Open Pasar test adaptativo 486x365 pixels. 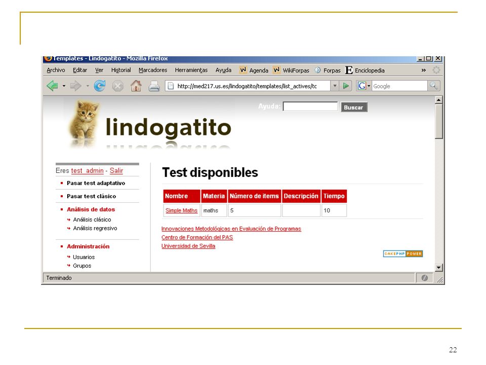(96, 183)
